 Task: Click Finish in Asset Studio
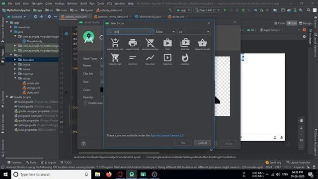click(229, 144)
